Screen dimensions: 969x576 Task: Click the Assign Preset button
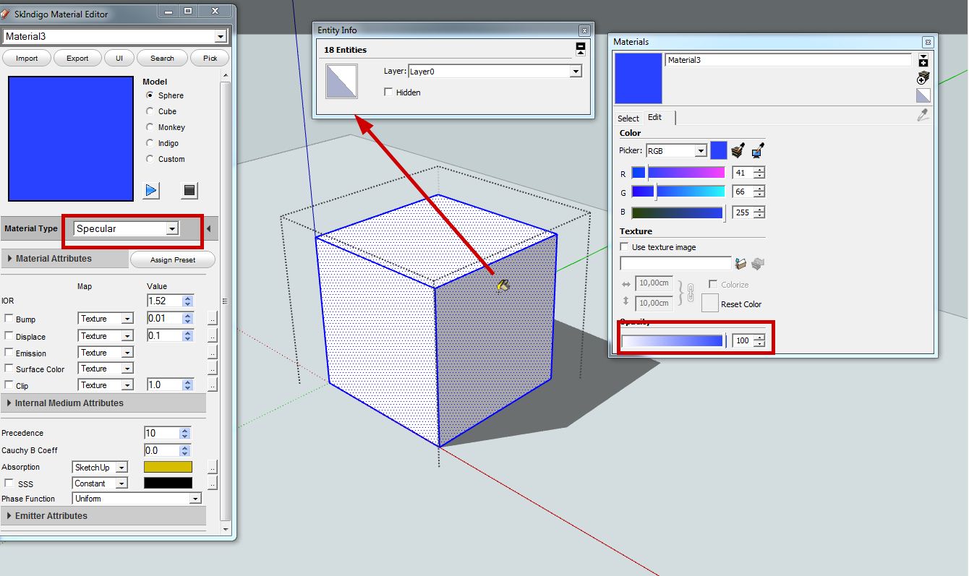click(x=173, y=259)
